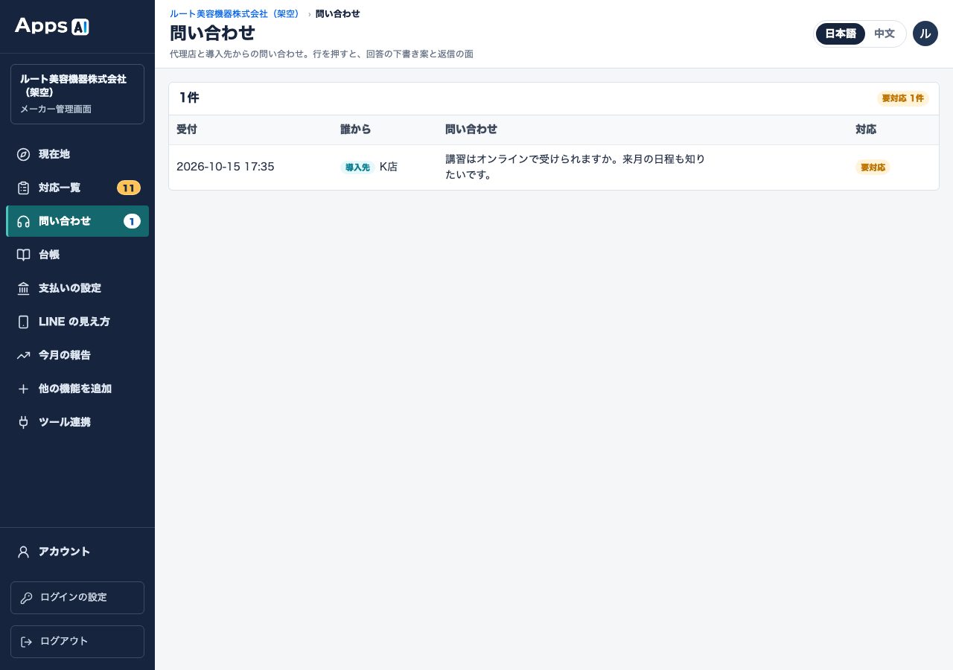Click the 1 badge on 問い合わせ
953x670 pixels.
[132, 221]
